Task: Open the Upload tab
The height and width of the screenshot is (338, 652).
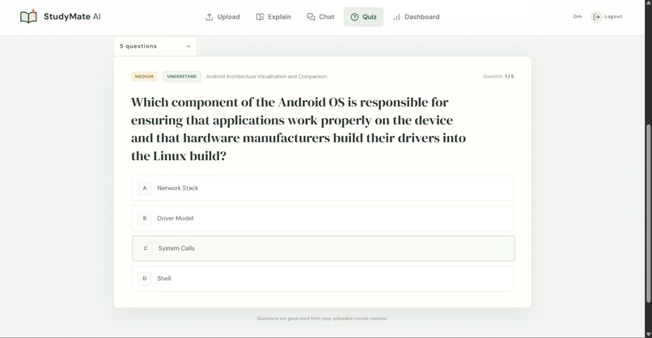Action: pos(222,17)
